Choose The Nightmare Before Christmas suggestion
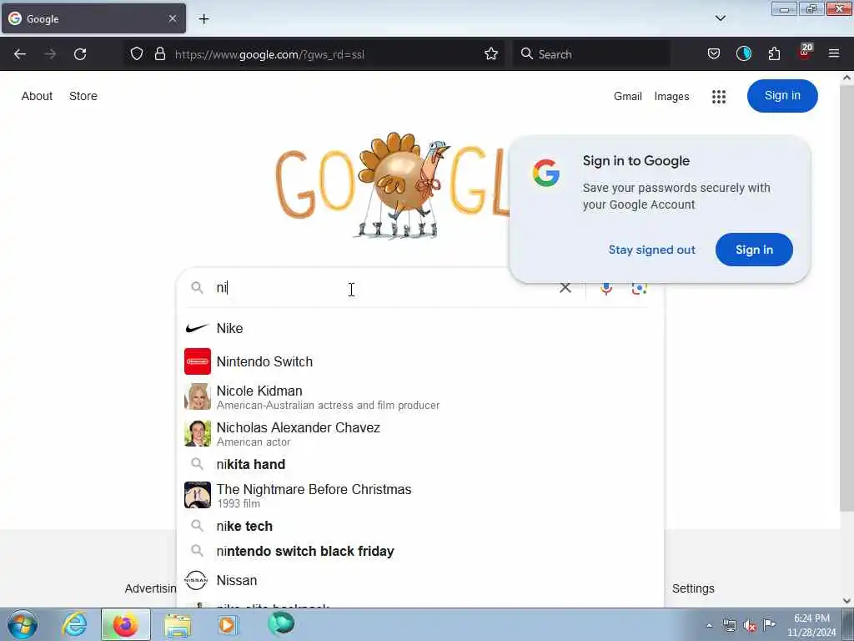The height and width of the screenshot is (641, 854). click(x=420, y=495)
